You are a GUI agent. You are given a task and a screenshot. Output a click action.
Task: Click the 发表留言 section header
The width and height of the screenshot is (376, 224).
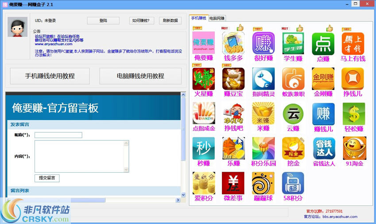coord(19,124)
